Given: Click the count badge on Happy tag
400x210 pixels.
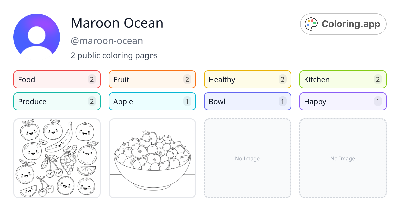Looking at the screenshot, I should 378,101.
